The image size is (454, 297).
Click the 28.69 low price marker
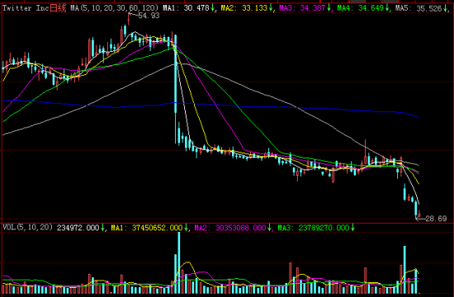tap(436, 219)
